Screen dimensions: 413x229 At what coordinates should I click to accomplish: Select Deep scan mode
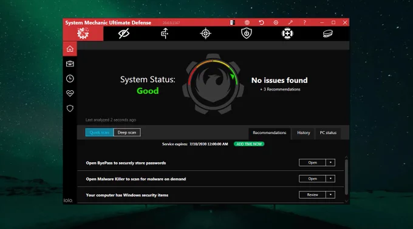[x=127, y=132]
